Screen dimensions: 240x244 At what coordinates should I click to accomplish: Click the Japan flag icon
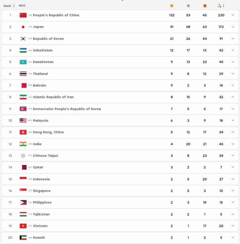pyautogui.click(x=23, y=27)
